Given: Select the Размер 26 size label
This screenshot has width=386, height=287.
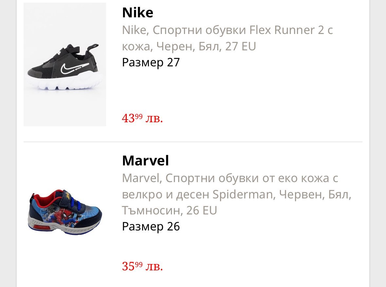Looking at the screenshot, I should 151,227.
